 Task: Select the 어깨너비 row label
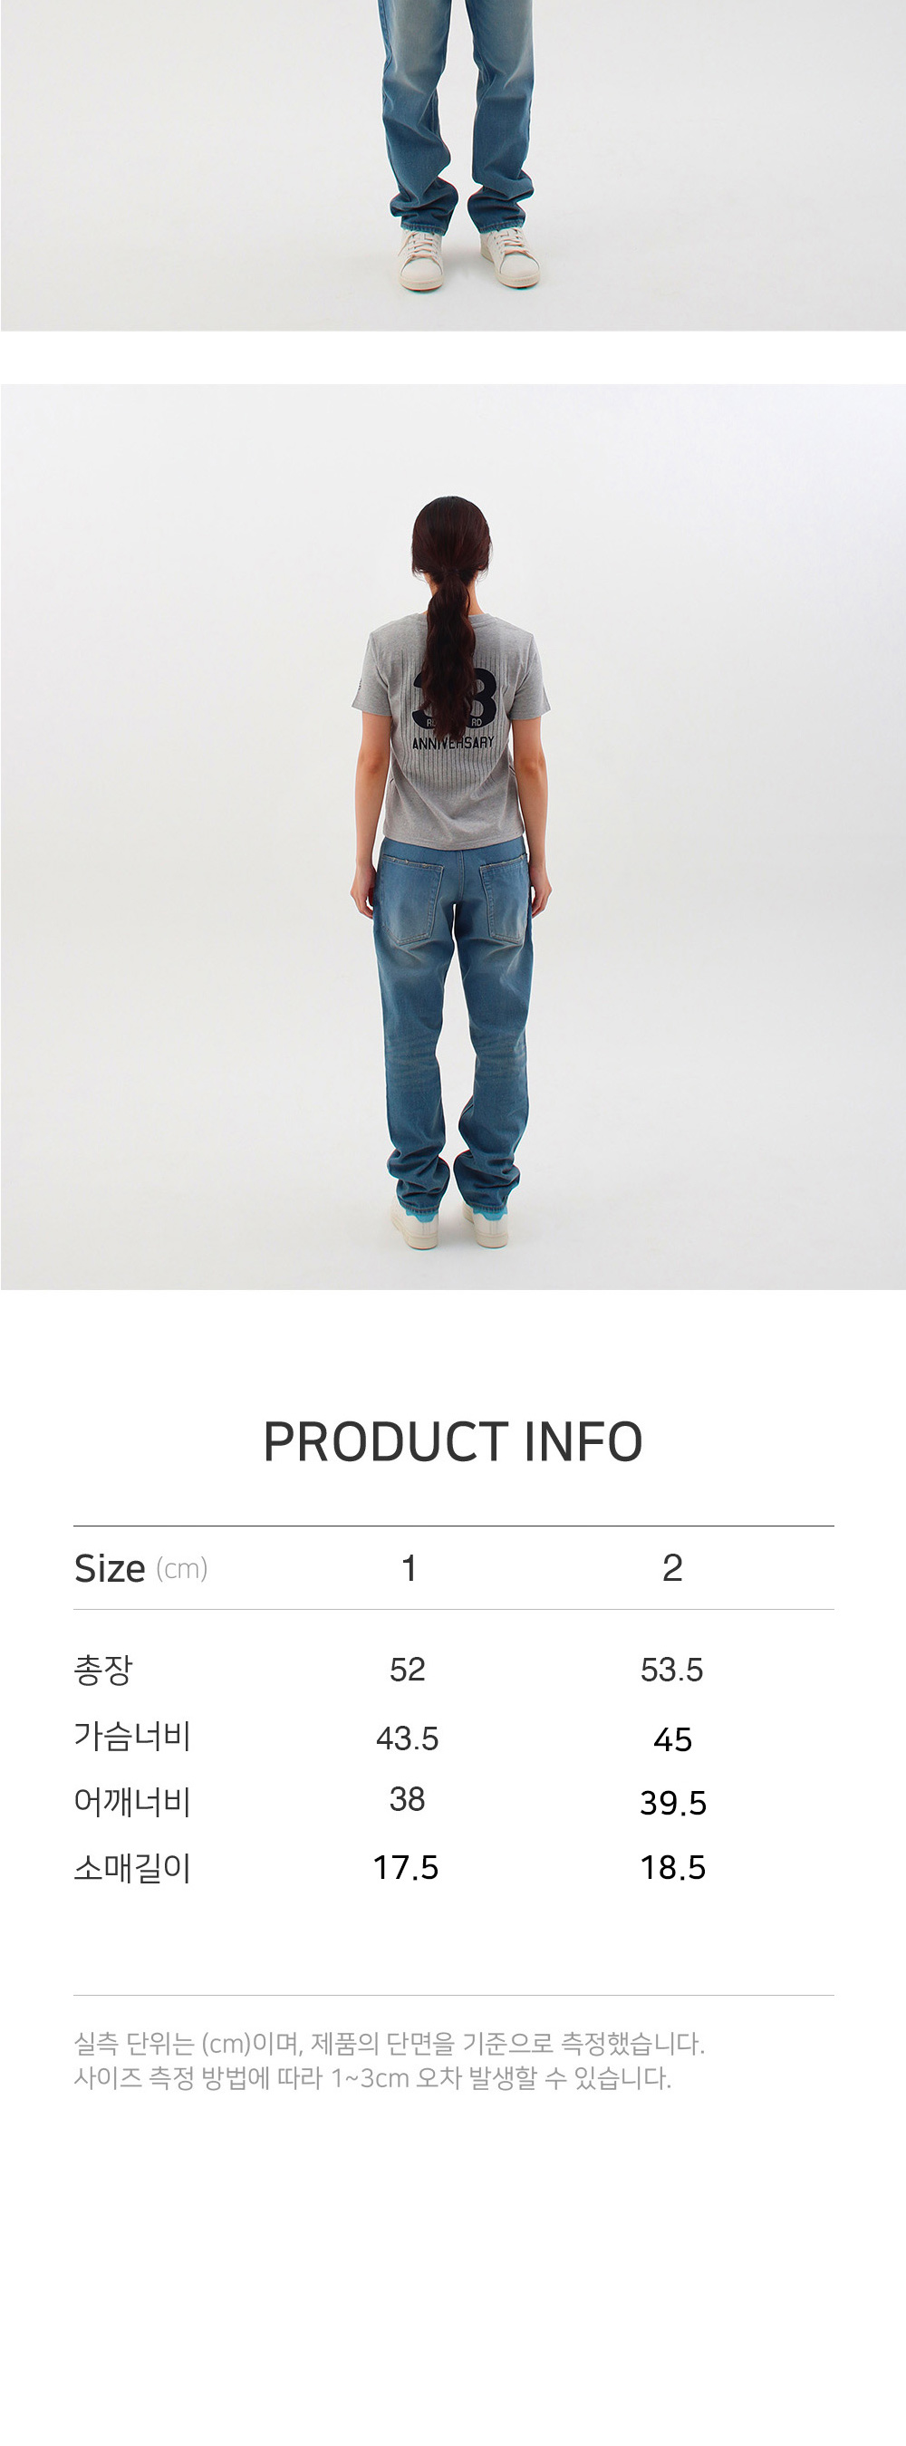point(133,1801)
